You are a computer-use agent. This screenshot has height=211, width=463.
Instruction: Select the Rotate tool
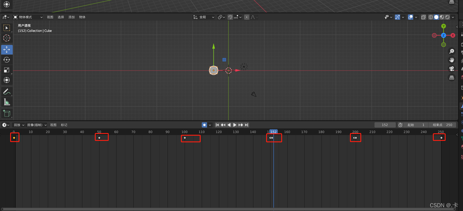(7, 60)
